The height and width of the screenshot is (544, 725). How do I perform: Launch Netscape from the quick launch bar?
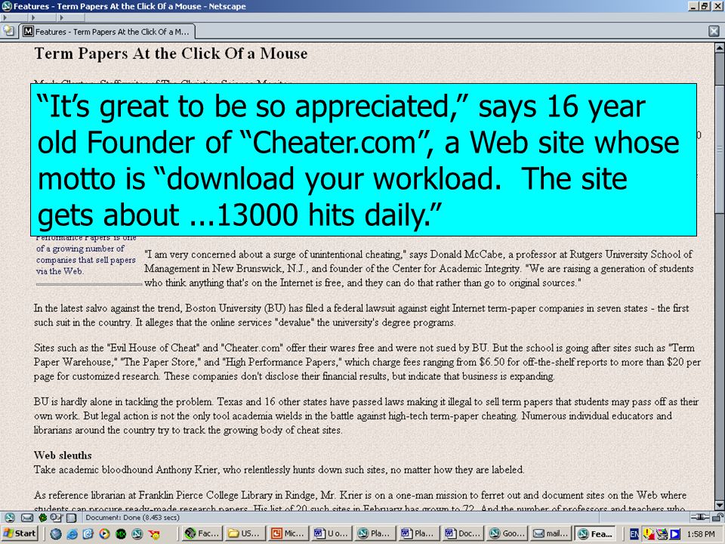click(x=137, y=534)
